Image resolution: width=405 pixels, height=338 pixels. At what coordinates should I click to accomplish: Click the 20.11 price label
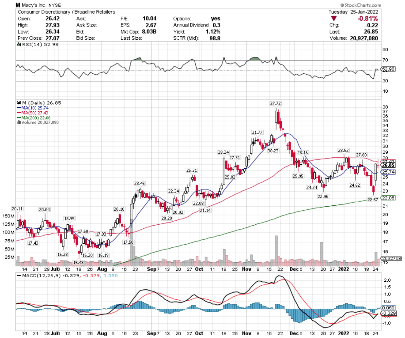coord(17,209)
